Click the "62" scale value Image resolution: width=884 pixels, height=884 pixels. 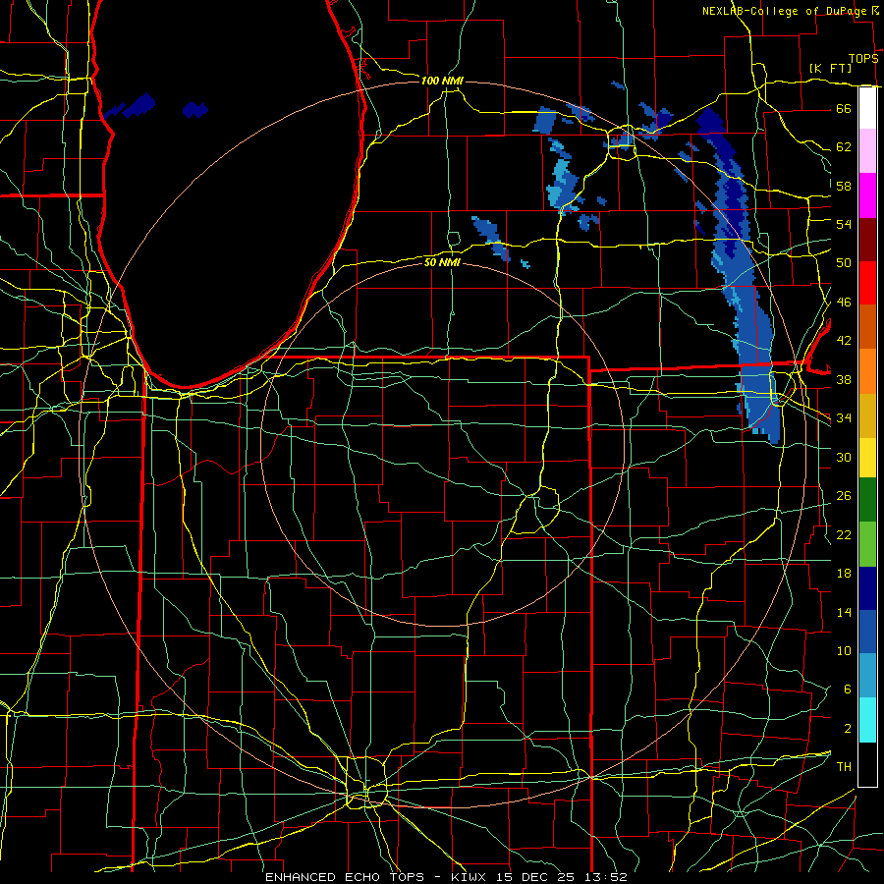[x=844, y=146]
